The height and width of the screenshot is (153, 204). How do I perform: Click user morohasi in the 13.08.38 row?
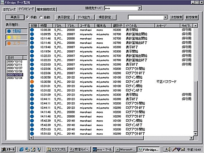tap(86, 30)
